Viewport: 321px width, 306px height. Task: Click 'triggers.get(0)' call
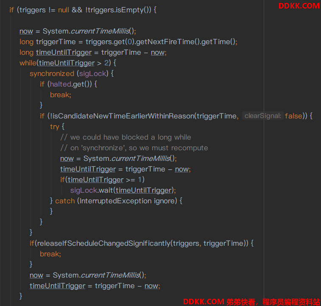click(111, 42)
